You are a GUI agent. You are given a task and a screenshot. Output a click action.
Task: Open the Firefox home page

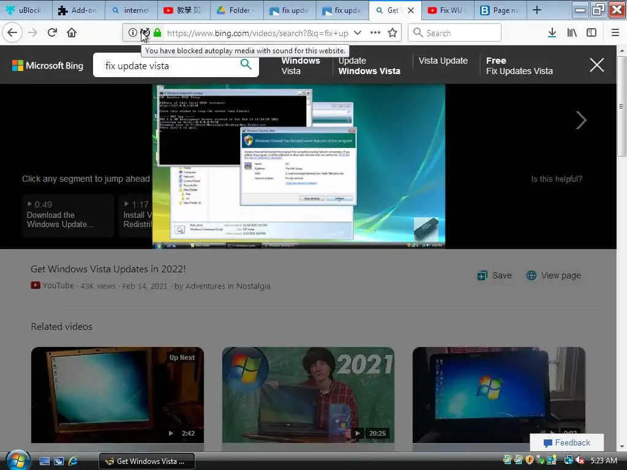[72, 32]
